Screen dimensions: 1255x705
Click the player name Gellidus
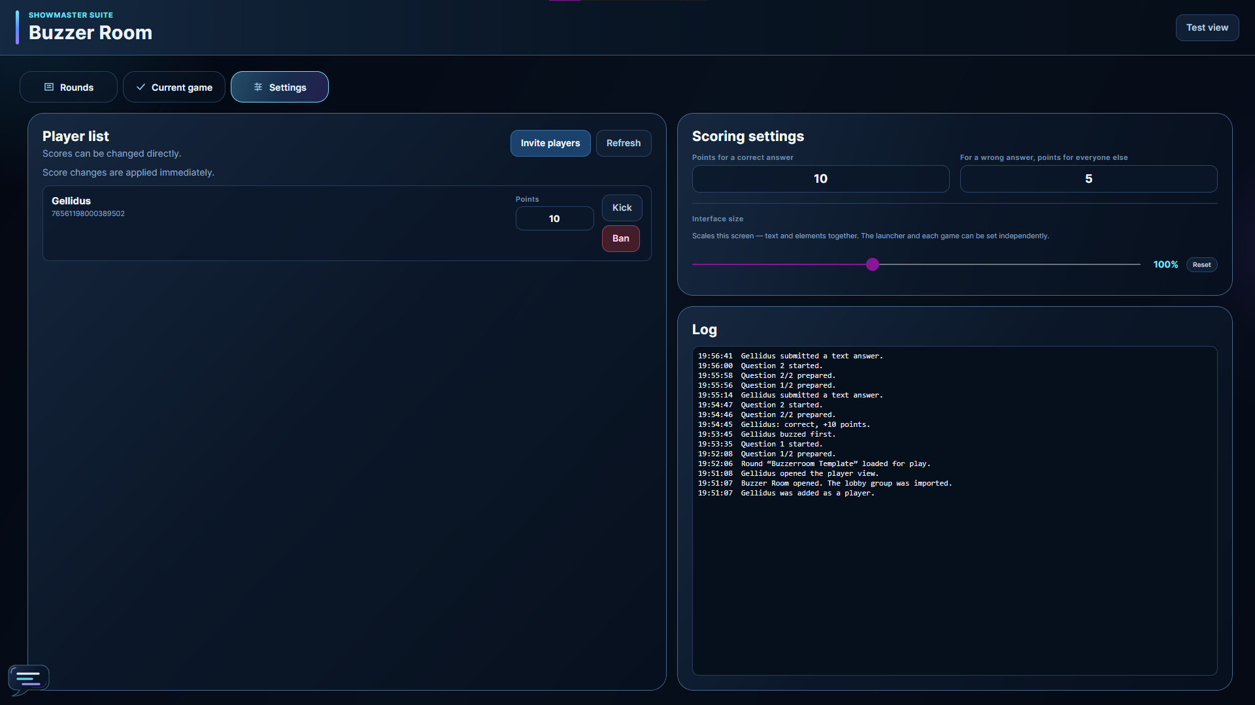click(x=71, y=201)
